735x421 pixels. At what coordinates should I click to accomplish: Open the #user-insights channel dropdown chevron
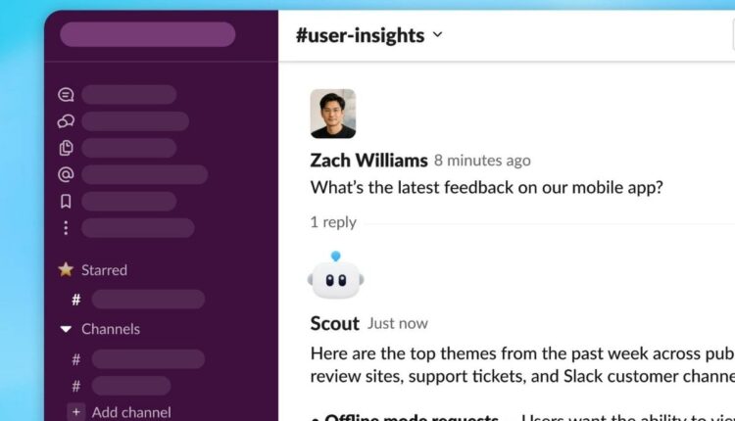(437, 35)
